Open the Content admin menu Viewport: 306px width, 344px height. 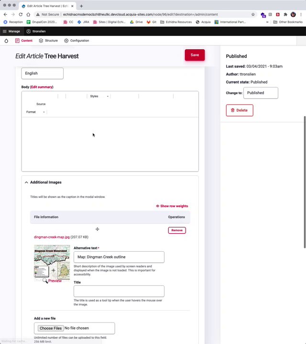(24, 41)
